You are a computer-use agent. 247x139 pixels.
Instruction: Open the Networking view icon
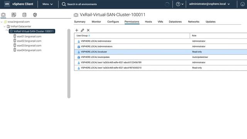(35, 15)
